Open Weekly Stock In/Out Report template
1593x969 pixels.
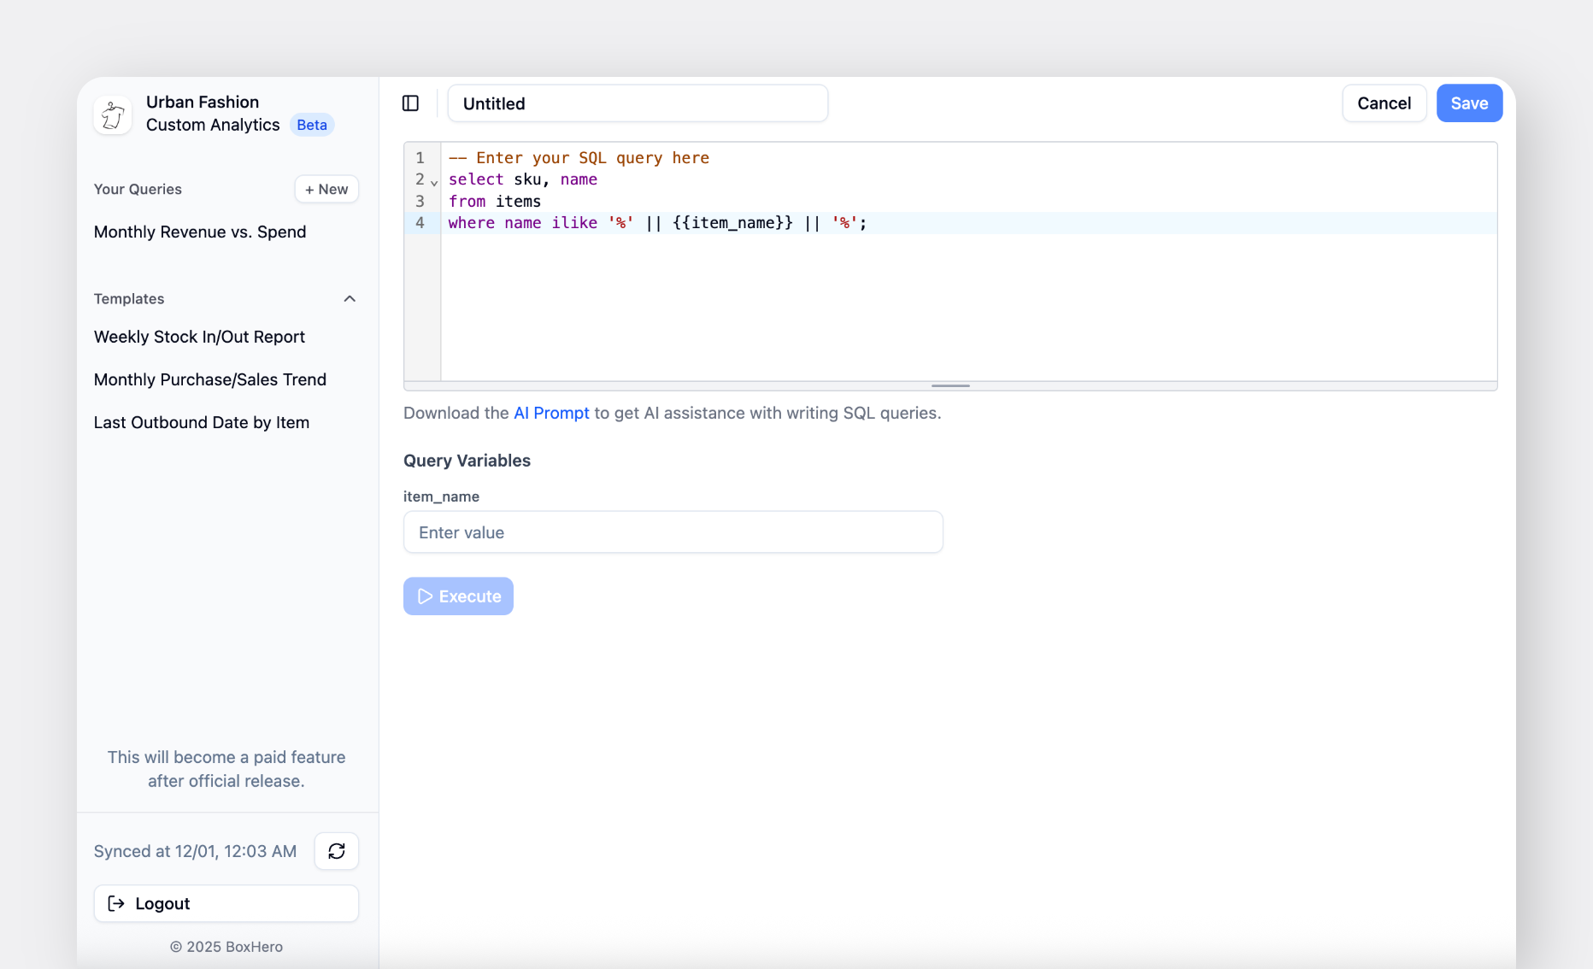coord(199,337)
